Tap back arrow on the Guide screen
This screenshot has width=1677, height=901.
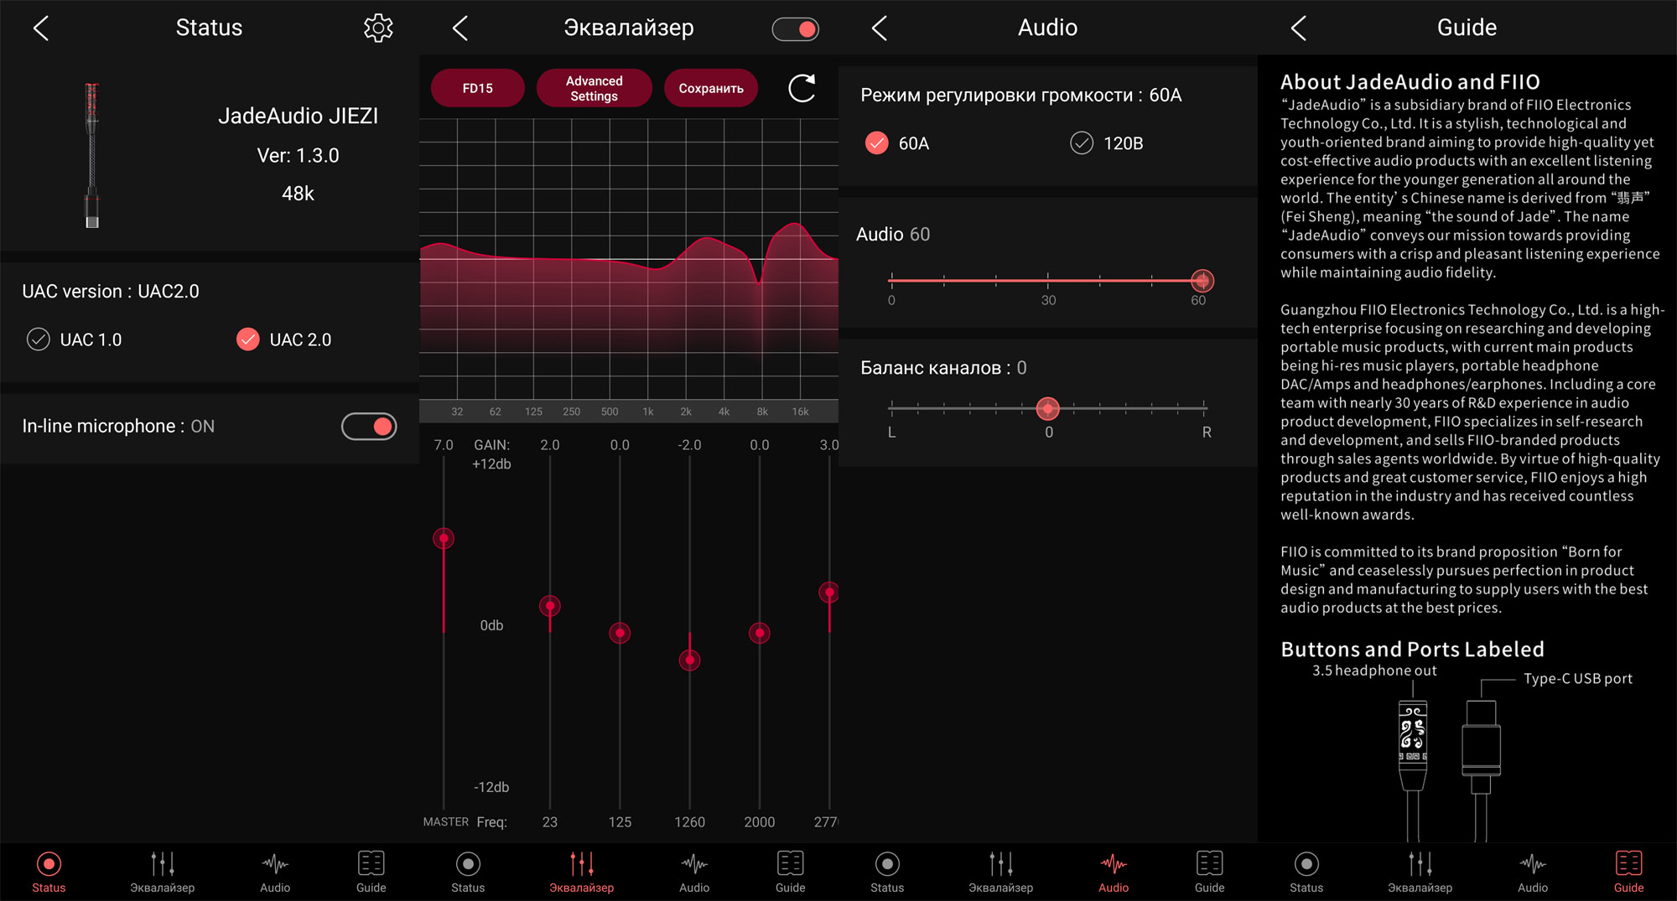pos(1299,28)
